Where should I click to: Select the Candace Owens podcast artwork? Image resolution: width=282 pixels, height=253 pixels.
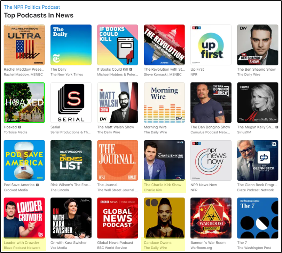tap(164, 218)
